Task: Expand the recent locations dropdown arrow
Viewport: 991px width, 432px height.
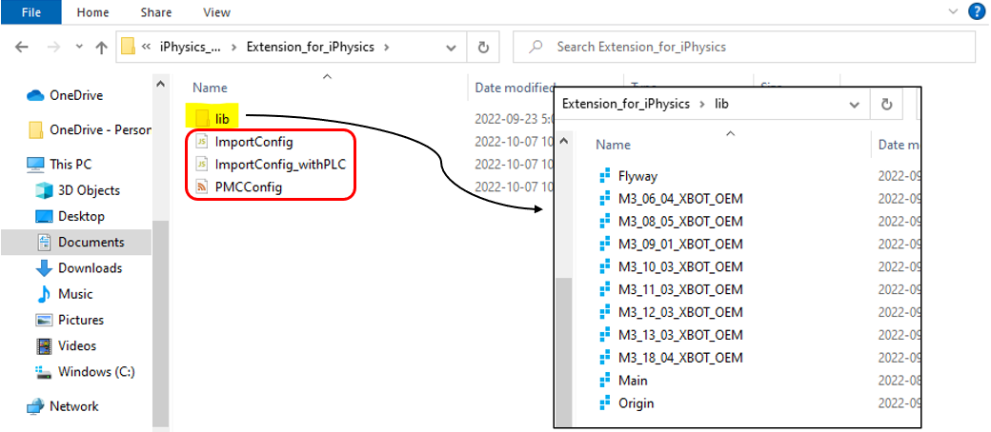Action: click(77, 47)
